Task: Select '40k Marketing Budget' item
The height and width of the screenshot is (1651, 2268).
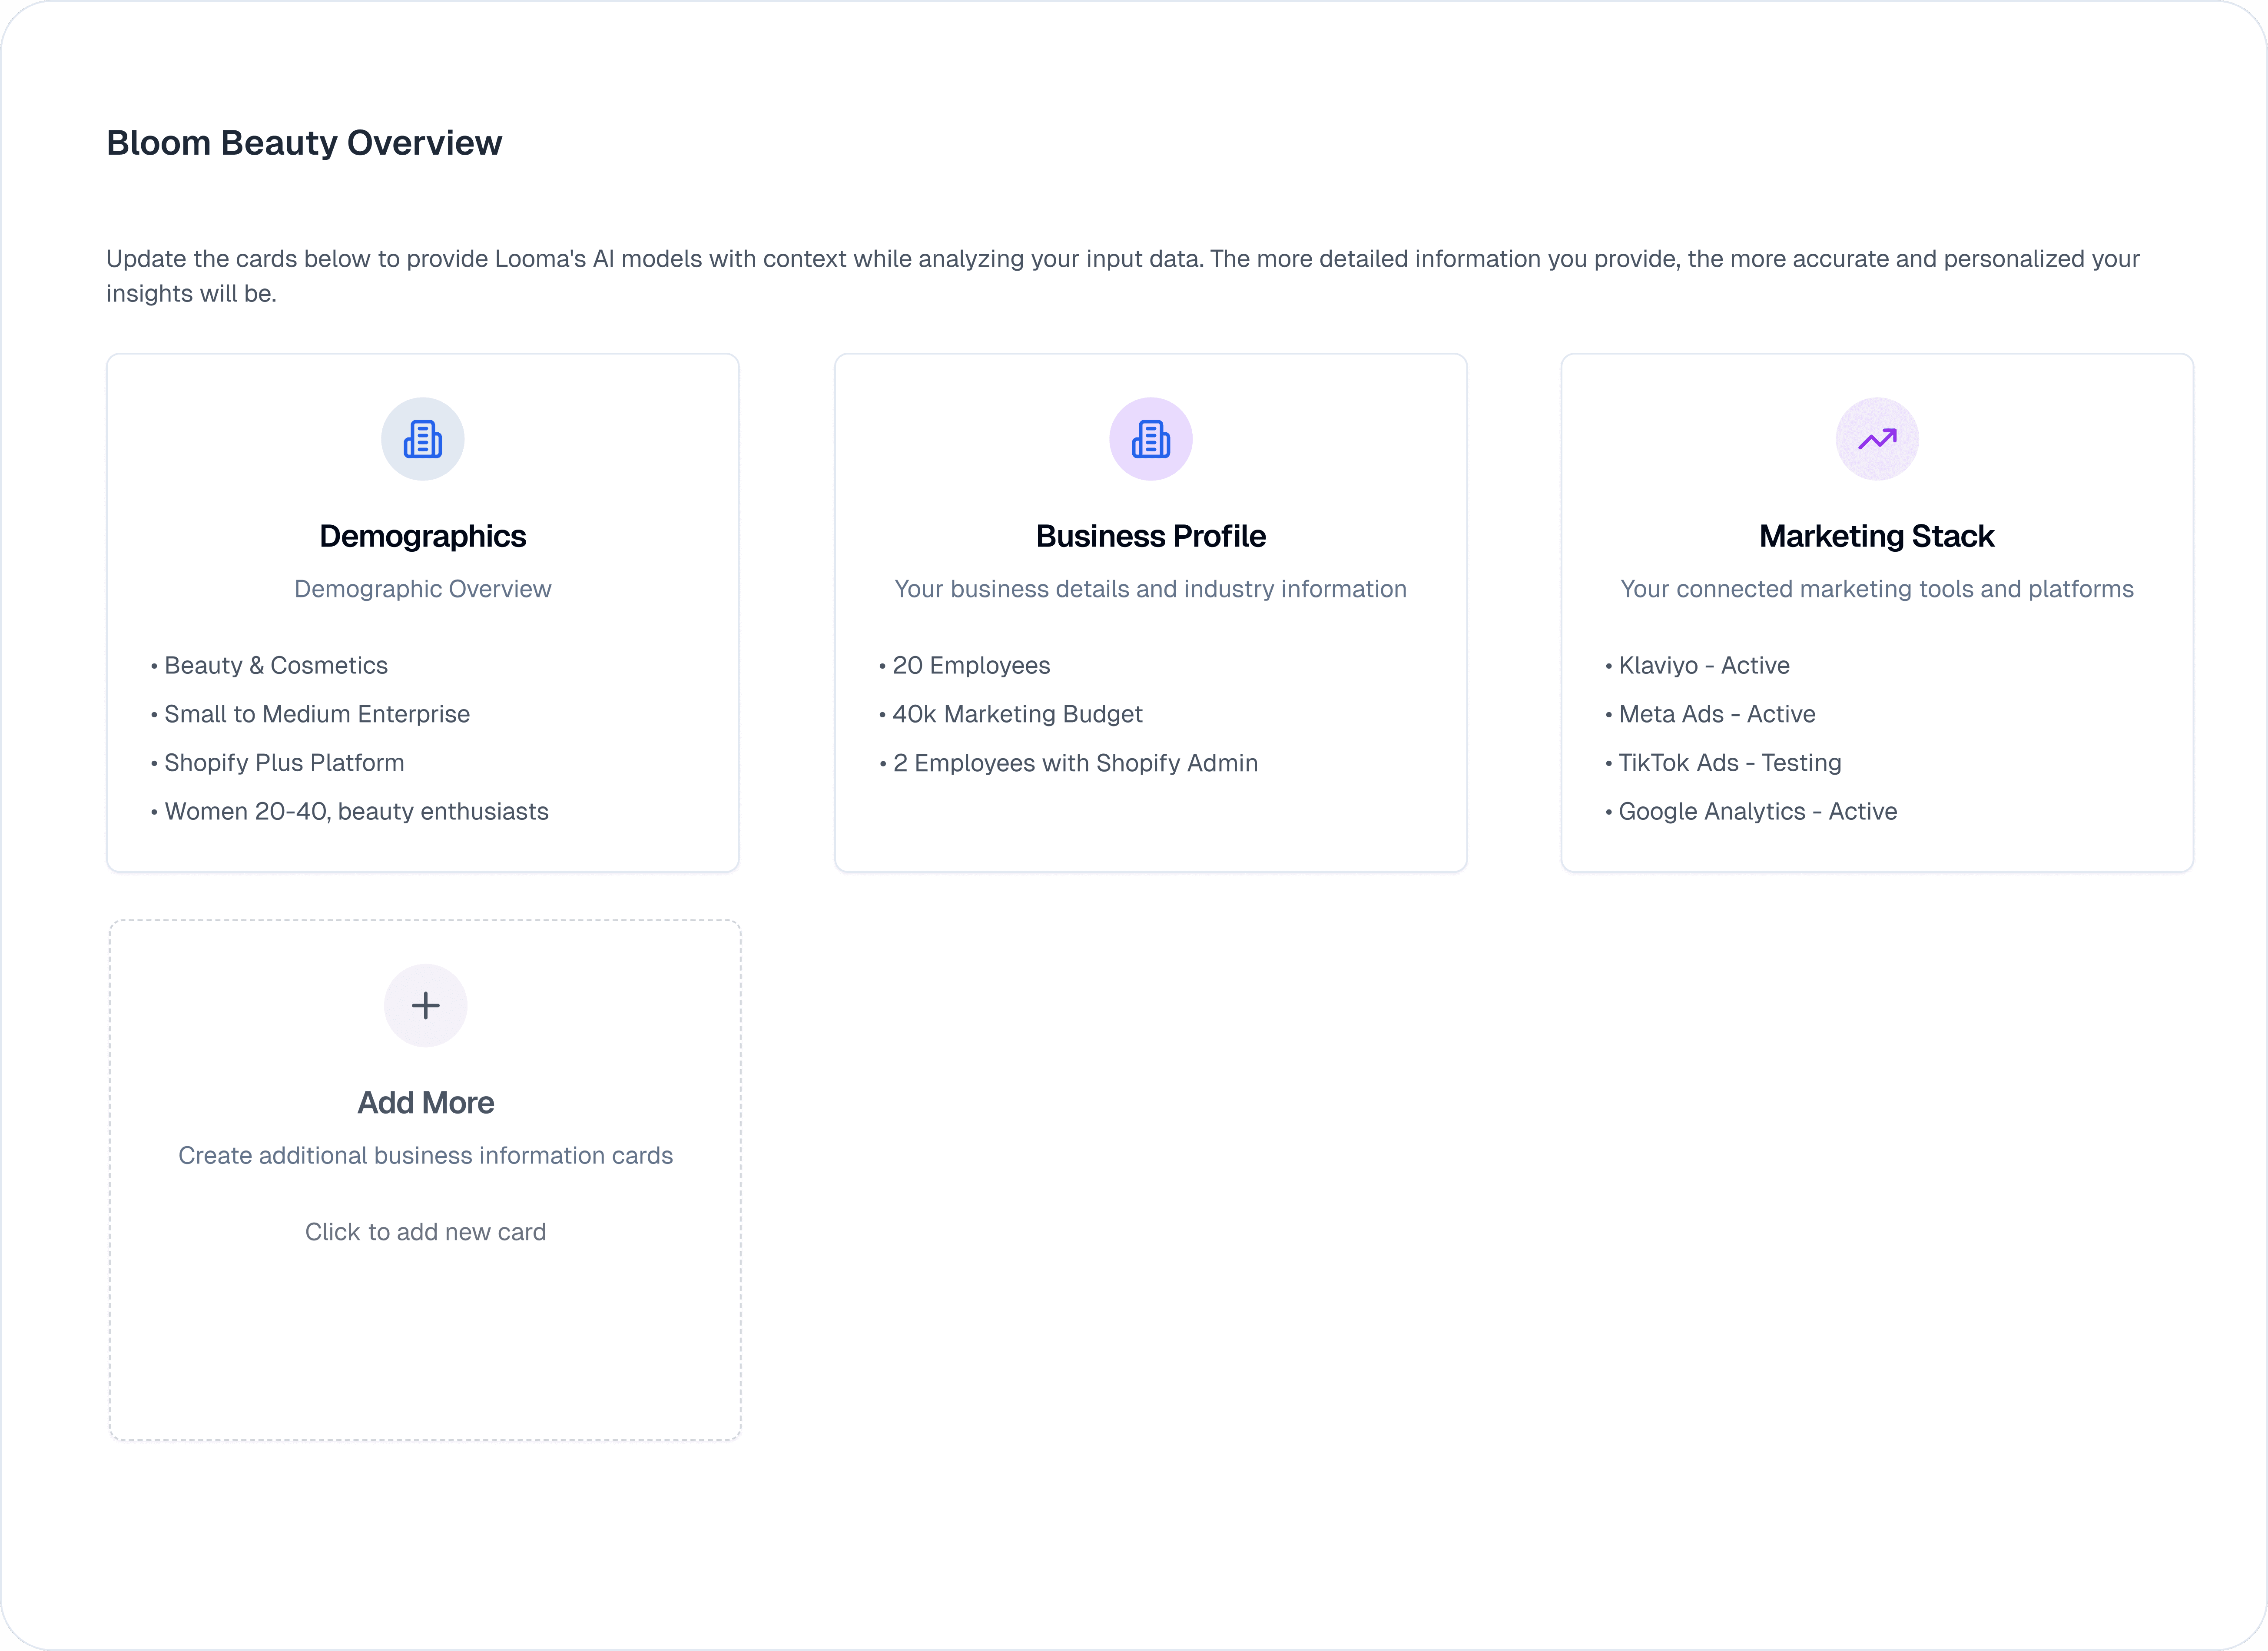Action: (1011, 714)
